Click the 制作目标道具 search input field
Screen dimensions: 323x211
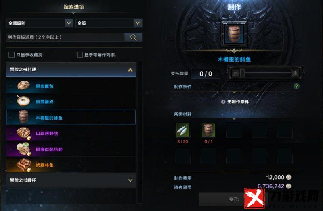click(65, 37)
